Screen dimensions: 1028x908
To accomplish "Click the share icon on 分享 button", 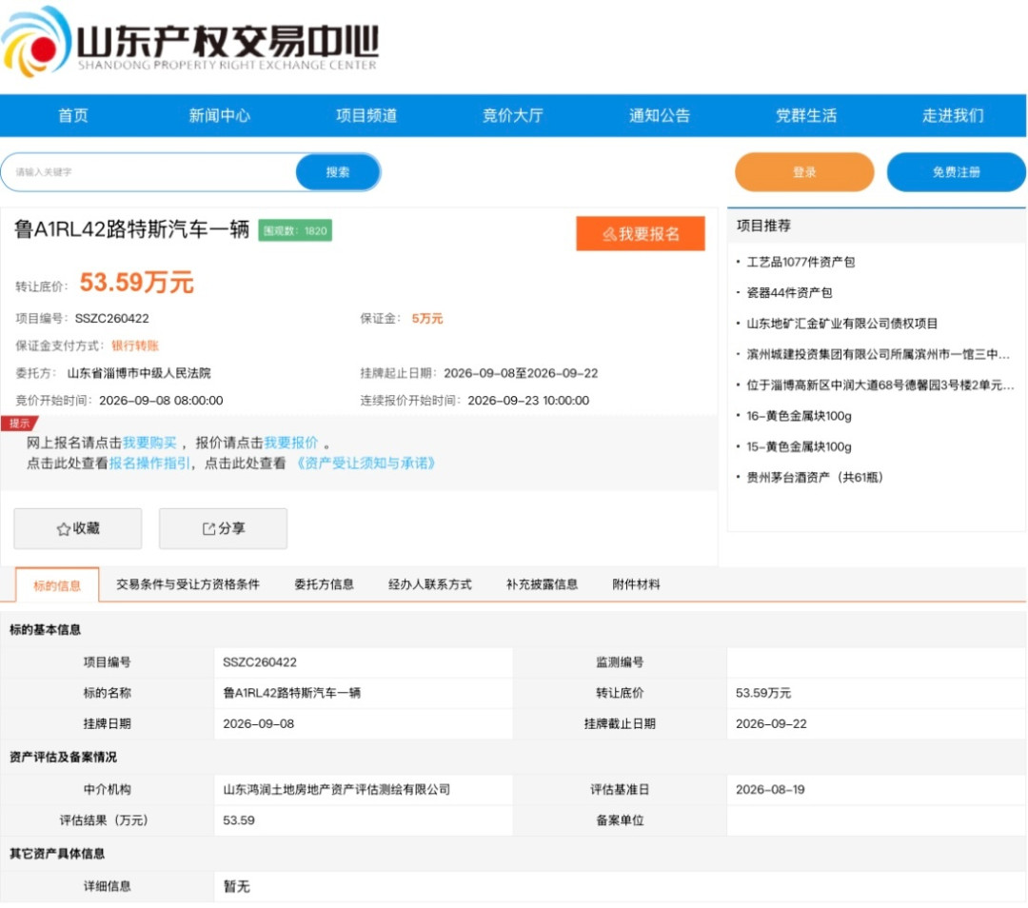I will 208,528.
